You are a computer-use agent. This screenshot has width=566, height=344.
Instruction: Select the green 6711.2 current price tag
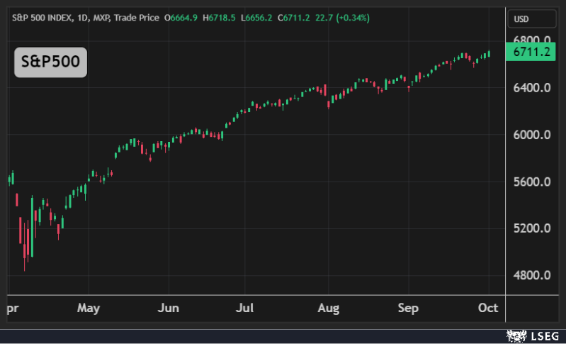tap(531, 52)
